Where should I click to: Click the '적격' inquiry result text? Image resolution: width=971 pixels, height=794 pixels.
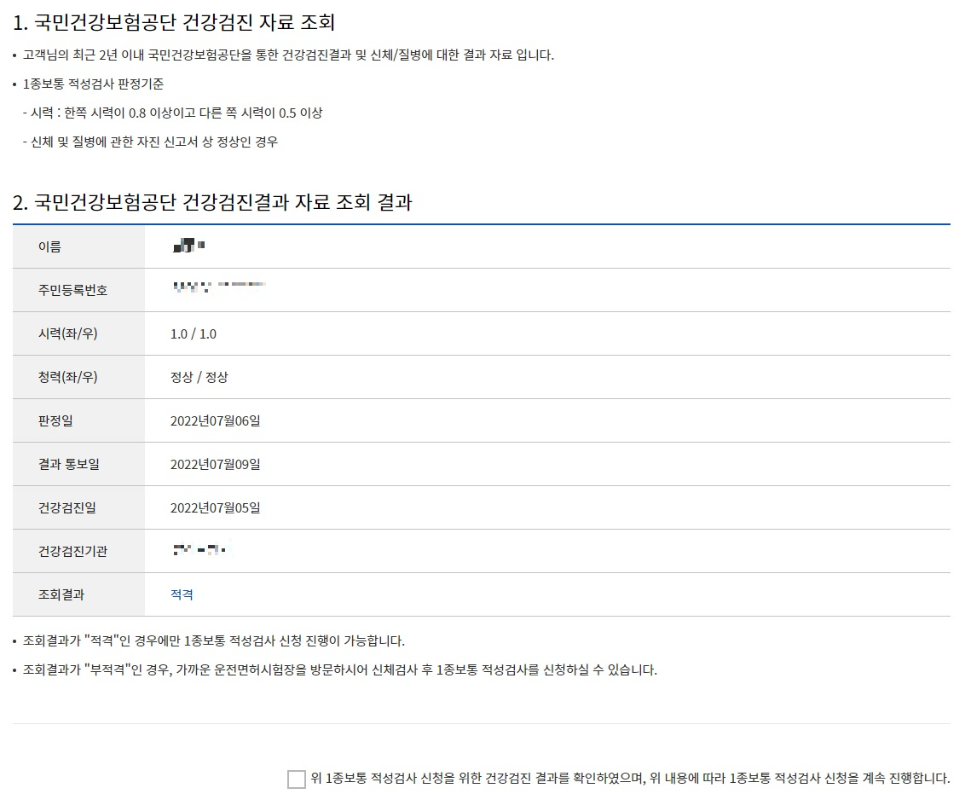pos(182,594)
